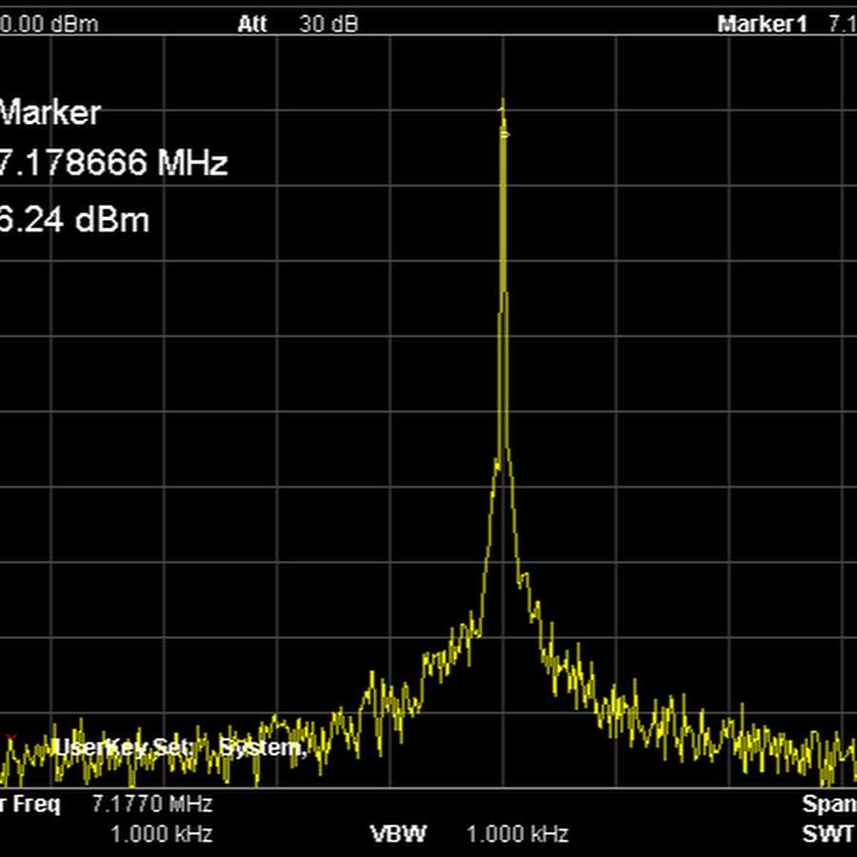Click the Span label
This screenshot has height=857, width=857.
(x=828, y=805)
